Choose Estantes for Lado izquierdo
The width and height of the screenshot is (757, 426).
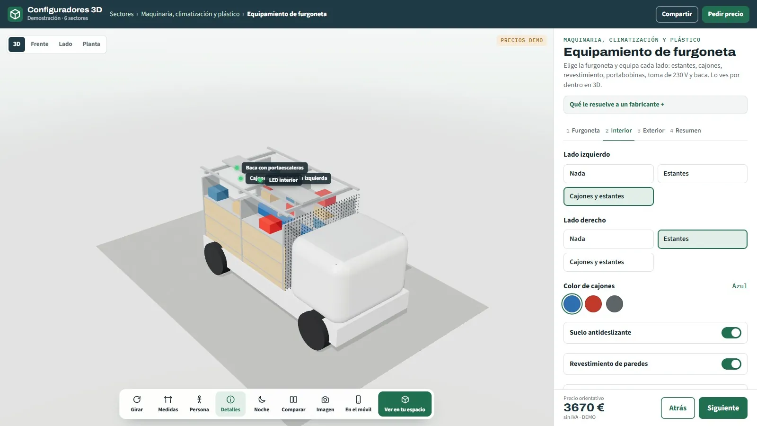[x=702, y=174]
